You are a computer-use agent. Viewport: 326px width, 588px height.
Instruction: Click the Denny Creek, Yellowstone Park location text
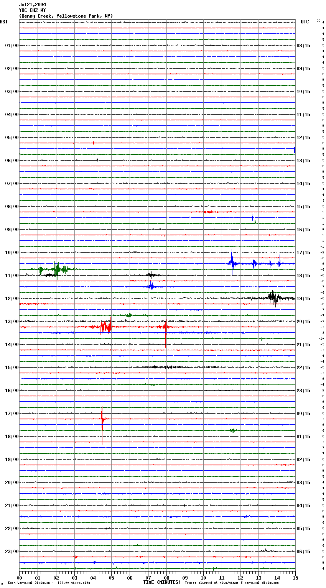(66, 16)
